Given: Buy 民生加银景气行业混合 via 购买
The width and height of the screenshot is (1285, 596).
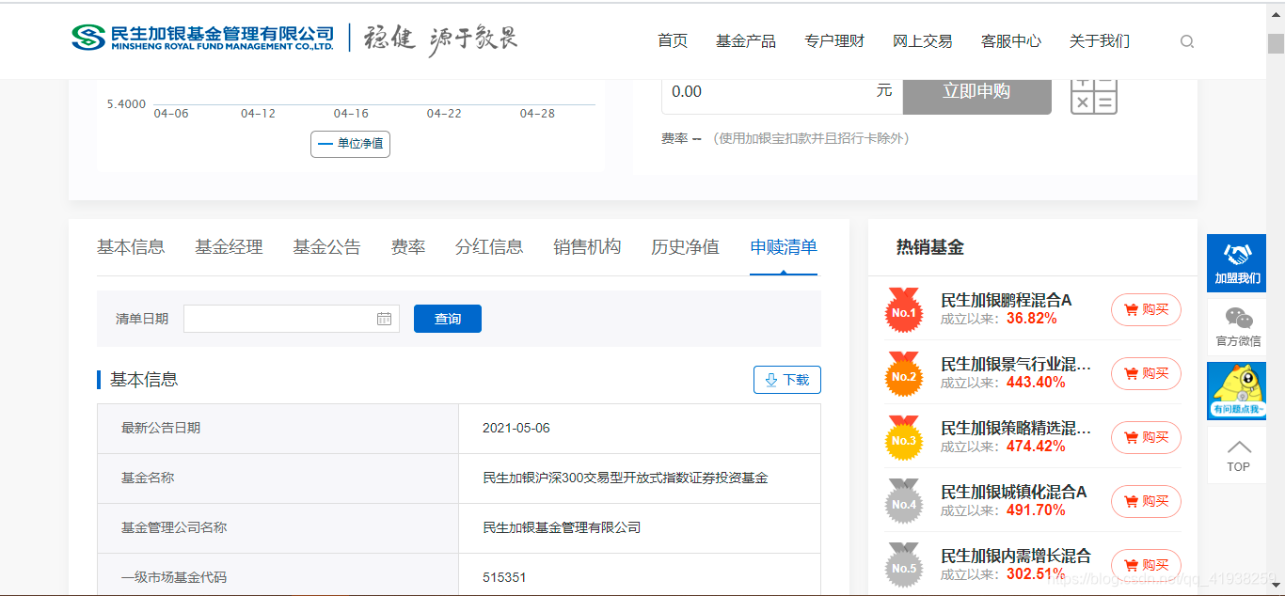Looking at the screenshot, I should coord(1146,373).
